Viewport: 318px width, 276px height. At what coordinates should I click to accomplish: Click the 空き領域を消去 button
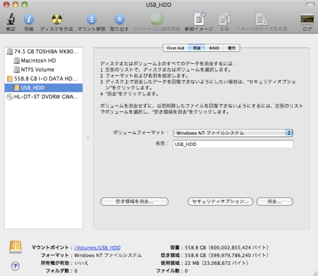134,202
